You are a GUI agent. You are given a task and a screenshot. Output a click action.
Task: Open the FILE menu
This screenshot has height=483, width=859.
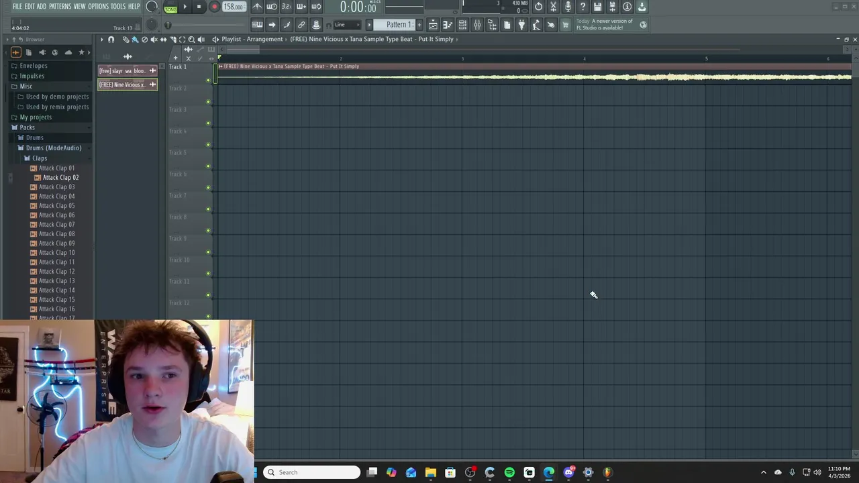tap(17, 7)
